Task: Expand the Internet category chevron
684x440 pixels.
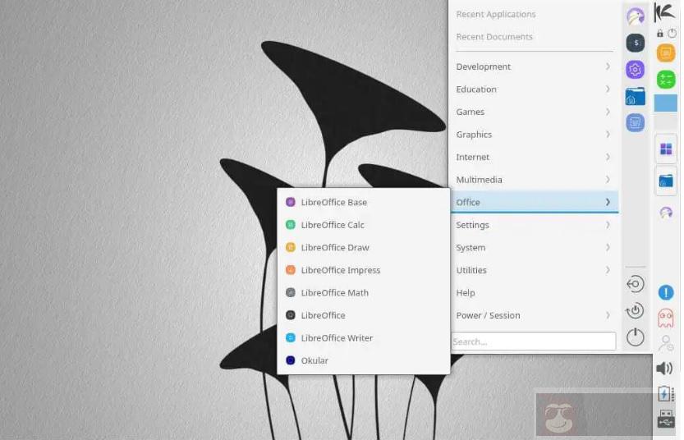Action: click(608, 157)
